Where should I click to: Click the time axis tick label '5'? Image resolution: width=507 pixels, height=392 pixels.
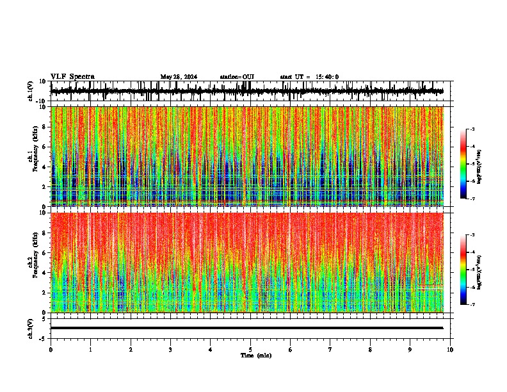[250, 350]
